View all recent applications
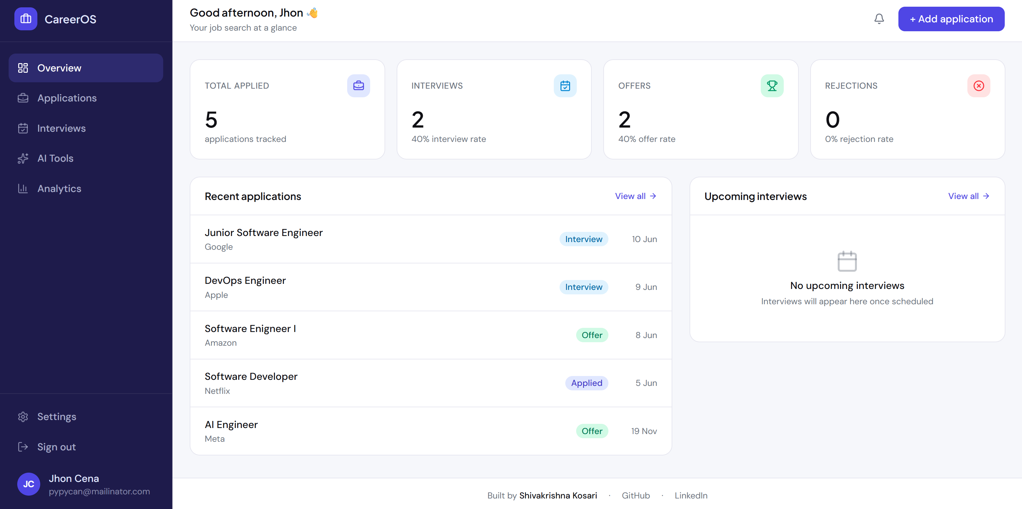This screenshot has width=1022, height=509. (635, 196)
